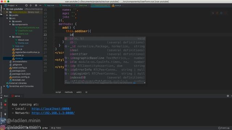This screenshot has height=130, width=232.
Task: Open Project panel settings gear
Action: point(36,5)
